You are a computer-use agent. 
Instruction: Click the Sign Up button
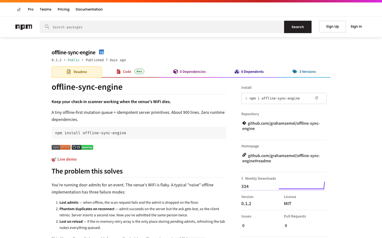click(332, 27)
